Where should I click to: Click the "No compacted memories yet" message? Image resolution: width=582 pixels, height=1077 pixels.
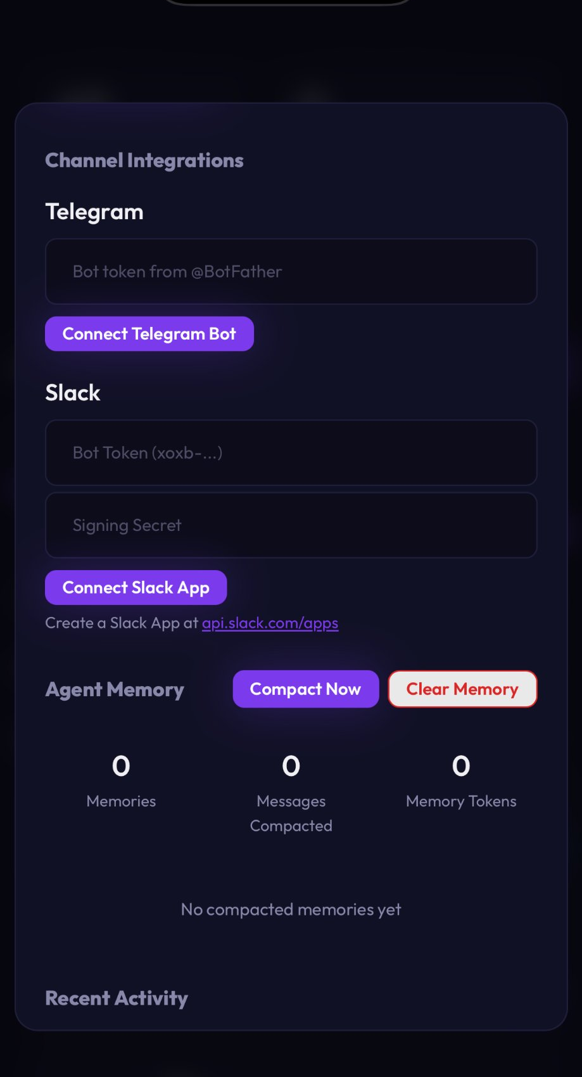point(291,910)
